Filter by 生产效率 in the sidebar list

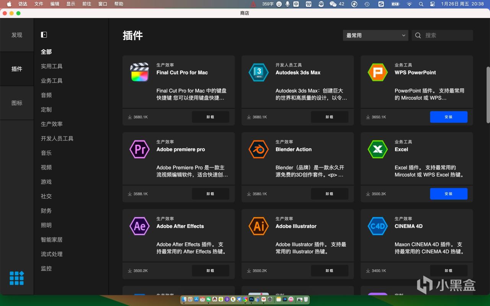(x=52, y=124)
